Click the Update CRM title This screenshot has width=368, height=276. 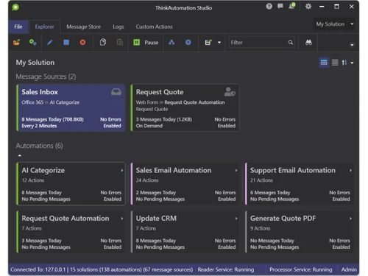[156, 219]
